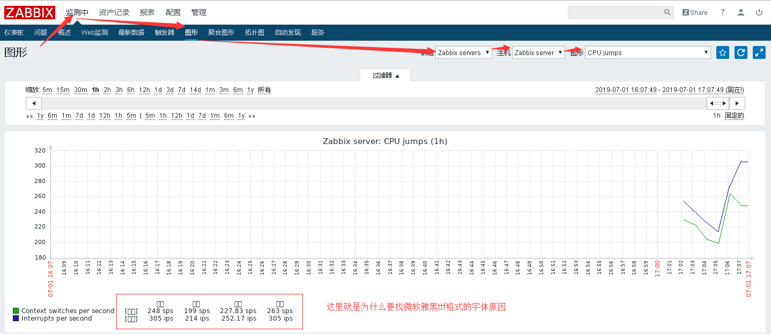Go to the Web监测 submenu

[x=94, y=33]
